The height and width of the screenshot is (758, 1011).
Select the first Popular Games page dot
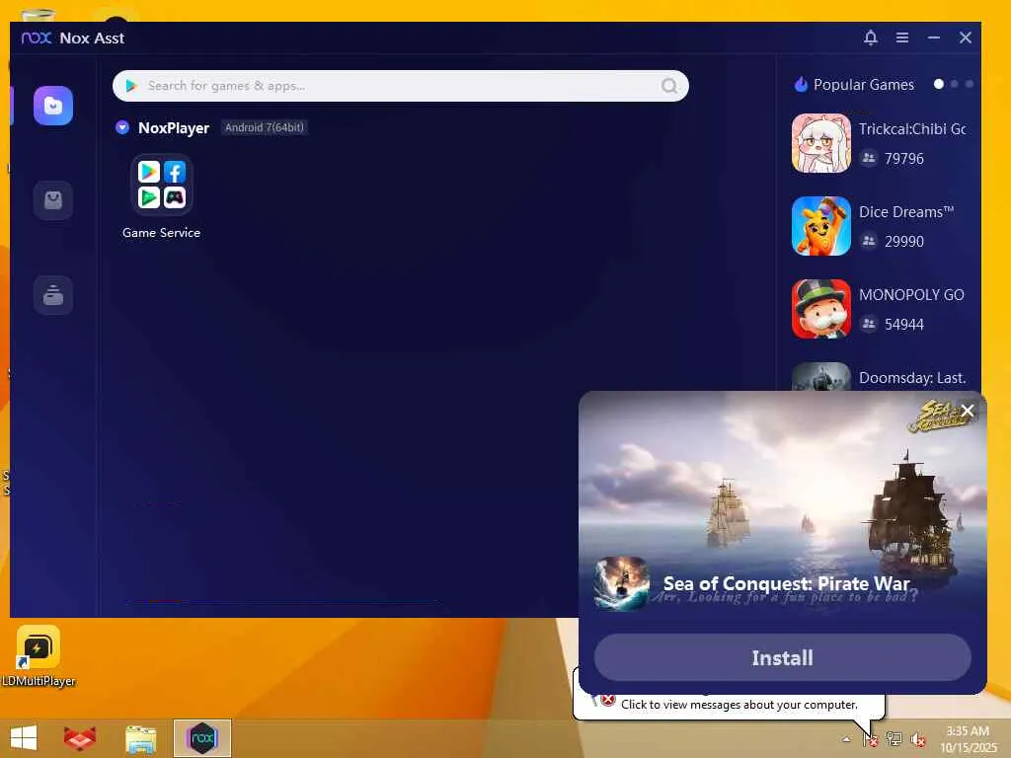939,84
